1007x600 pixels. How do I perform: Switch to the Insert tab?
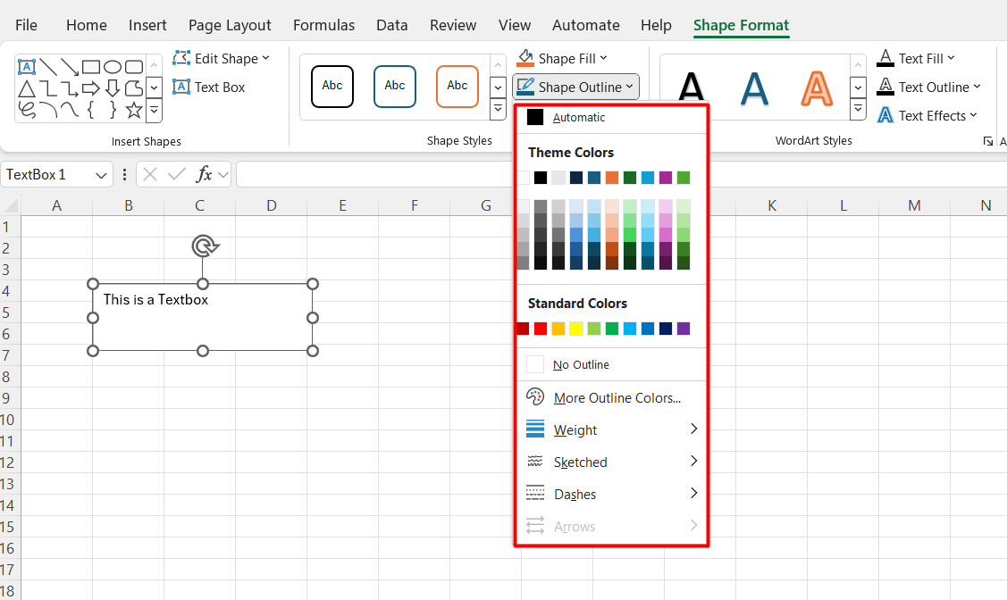click(x=147, y=25)
